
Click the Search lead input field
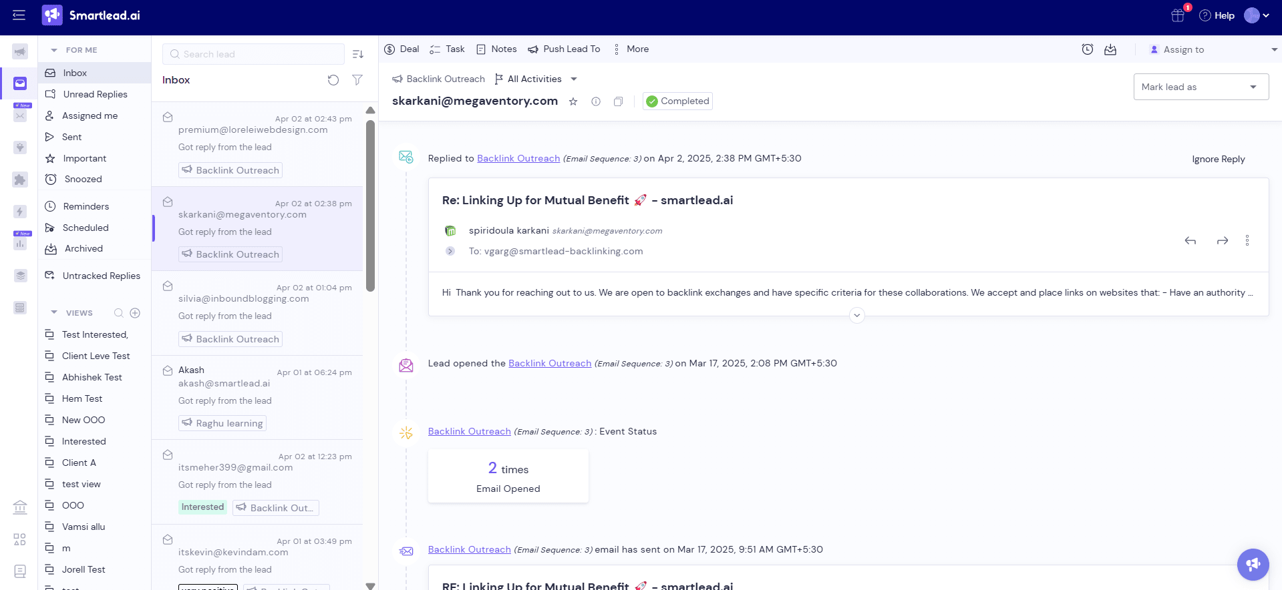[254, 54]
